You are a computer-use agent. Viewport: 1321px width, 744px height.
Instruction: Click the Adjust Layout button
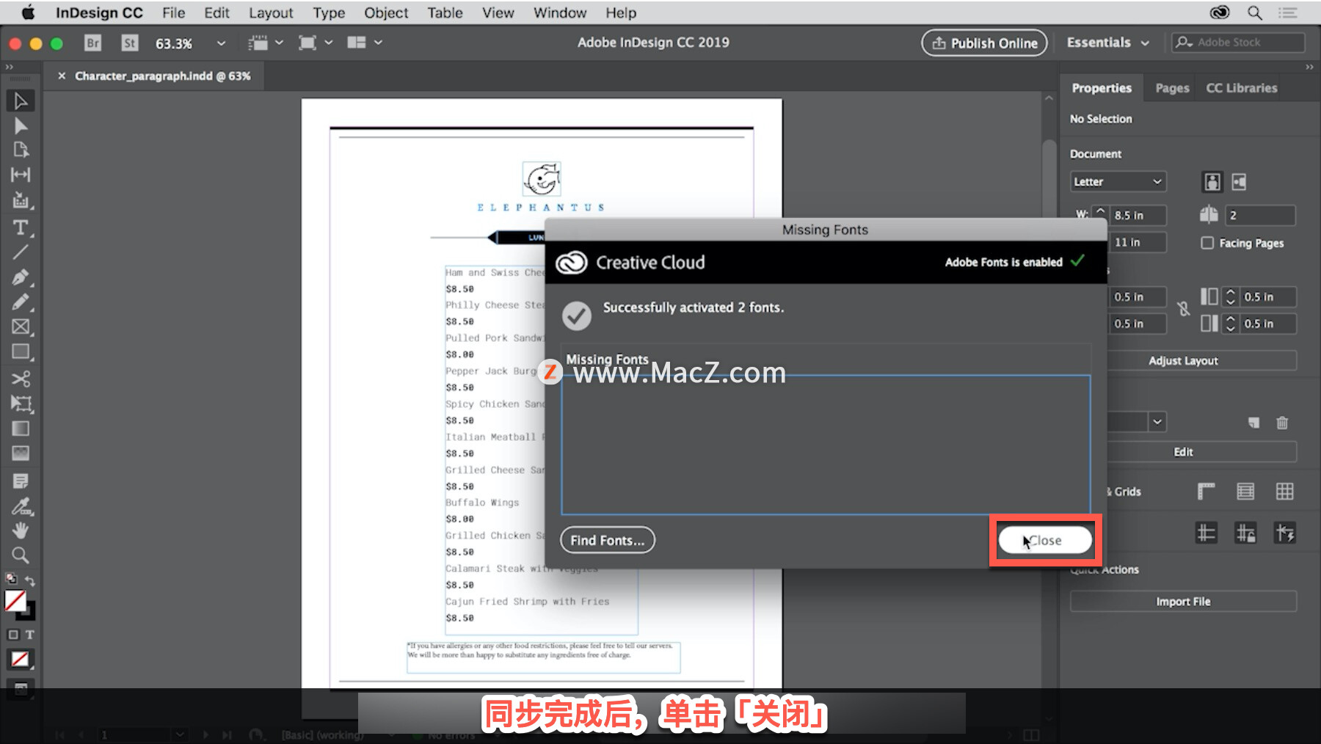pyautogui.click(x=1183, y=360)
